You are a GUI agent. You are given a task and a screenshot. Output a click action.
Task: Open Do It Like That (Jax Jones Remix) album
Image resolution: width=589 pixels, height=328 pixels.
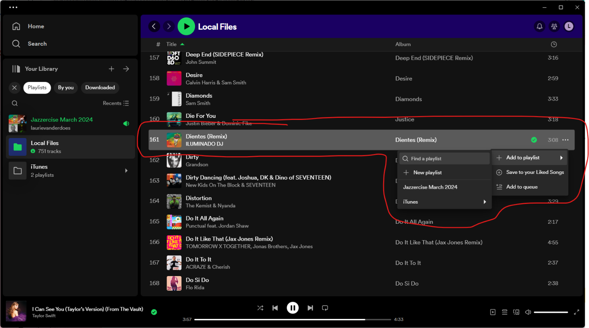click(439, 242)
